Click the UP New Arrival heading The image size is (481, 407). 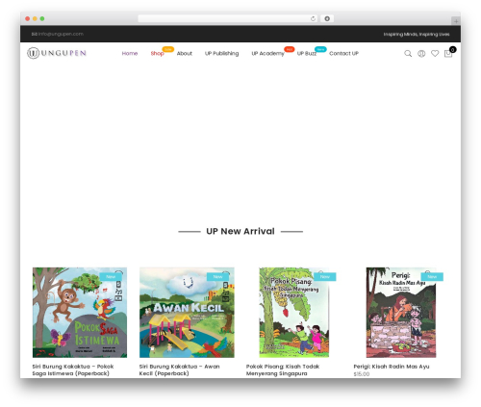[240, 231]
